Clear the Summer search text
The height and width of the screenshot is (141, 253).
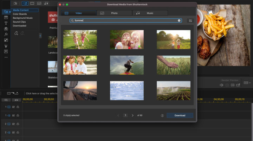pyautogui.click(x=179, y=20)
